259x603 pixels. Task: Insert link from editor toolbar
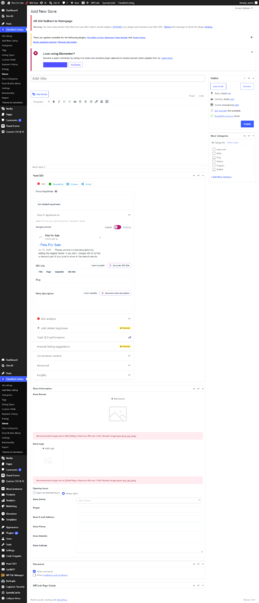[x=96, y=101]
